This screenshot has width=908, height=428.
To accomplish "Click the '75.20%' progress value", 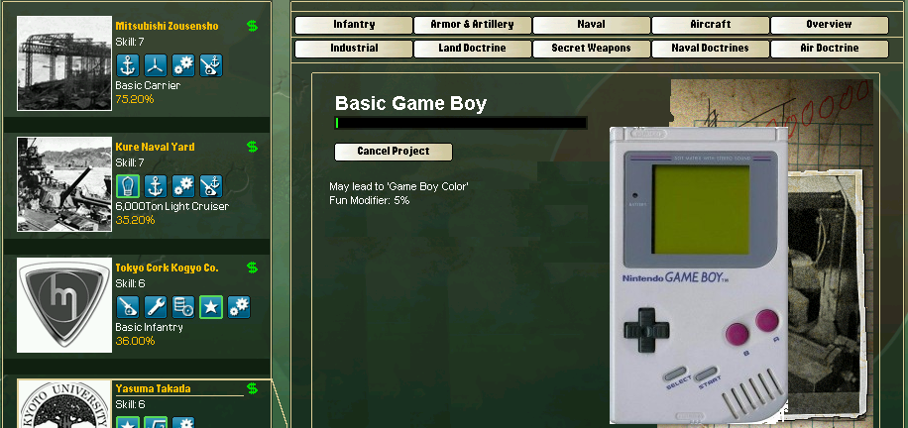I will pos(135,99).
